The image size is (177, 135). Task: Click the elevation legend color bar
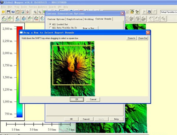point(19,72)
